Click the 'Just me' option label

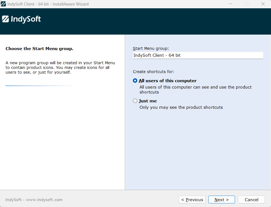tap(148, 101)
